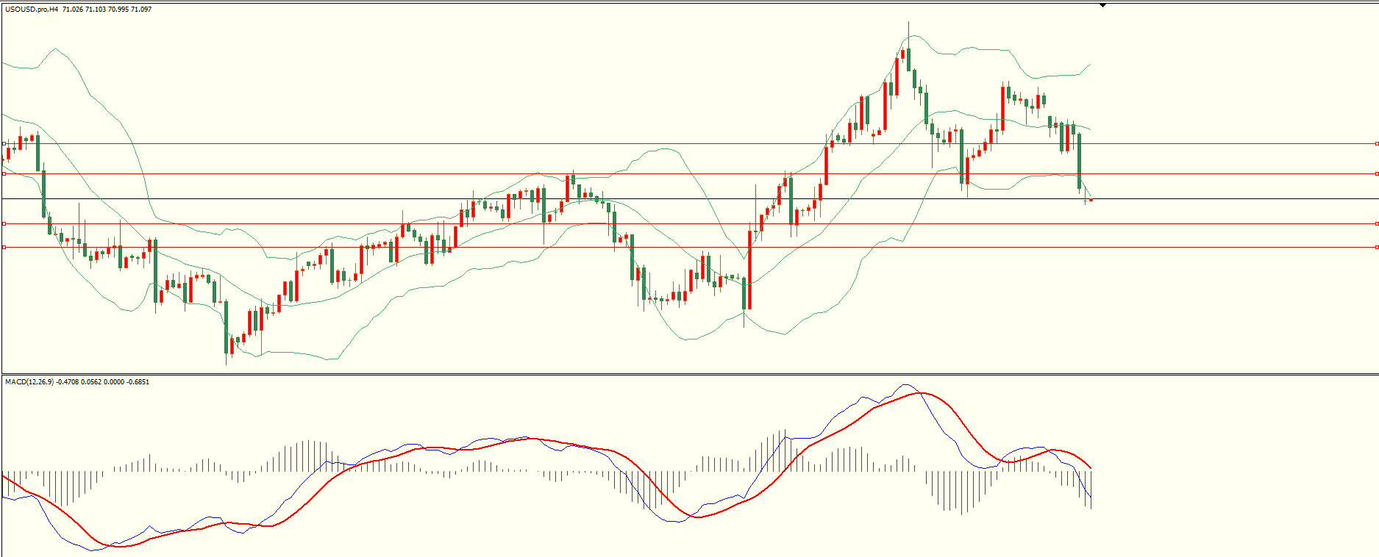Click the chart shift triangle marker at top
Image resolution: width=1379 pixels, height=557 pixels.
coord(1102,5)
